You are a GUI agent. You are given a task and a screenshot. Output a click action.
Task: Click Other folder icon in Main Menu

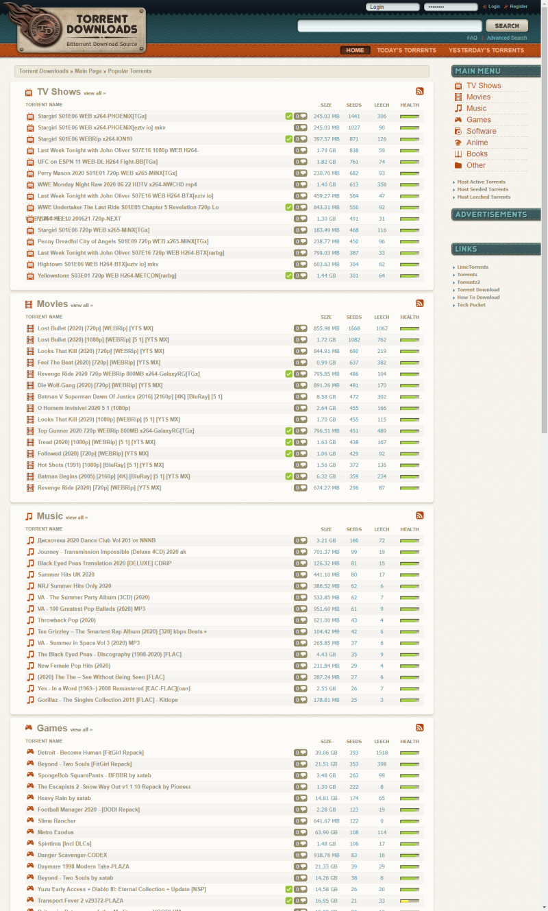[x=458, y=165]
